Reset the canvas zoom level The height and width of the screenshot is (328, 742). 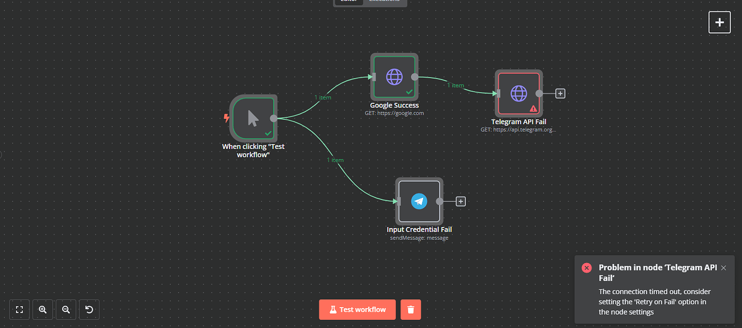click(89, 309)
